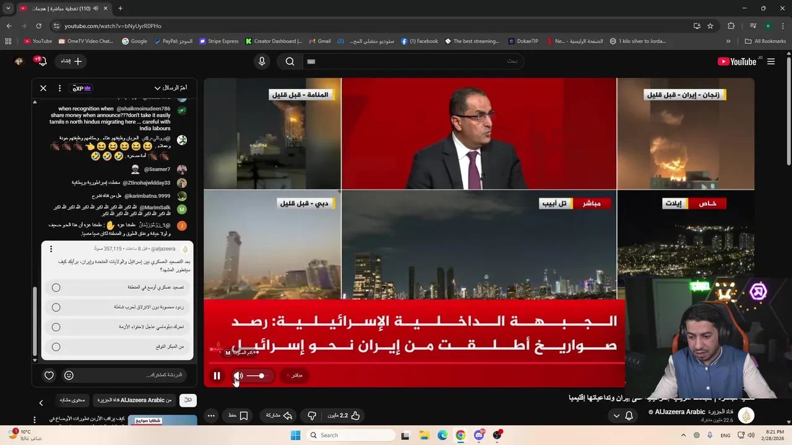Open the emoji picker in chat

(x=69, y=375)
